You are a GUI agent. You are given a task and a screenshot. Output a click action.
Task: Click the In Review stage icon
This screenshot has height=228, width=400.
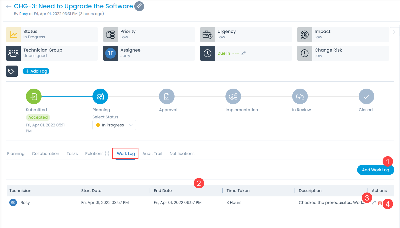[x=300, y=97]
